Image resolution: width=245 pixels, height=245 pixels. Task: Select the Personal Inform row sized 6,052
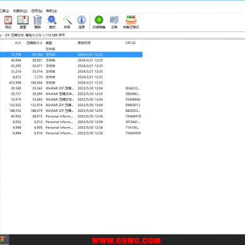tap(71, 122)
